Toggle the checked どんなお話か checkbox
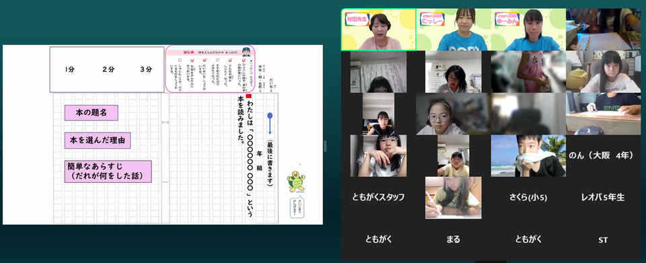This screenshot has height=263, width=646. (x=230, y=60)
